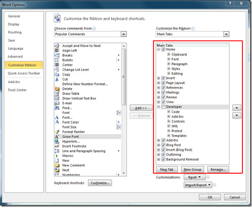This screenshot has width=252, height=207.
Task: Click the Move Down arrow button
Action: pos(237,115)
